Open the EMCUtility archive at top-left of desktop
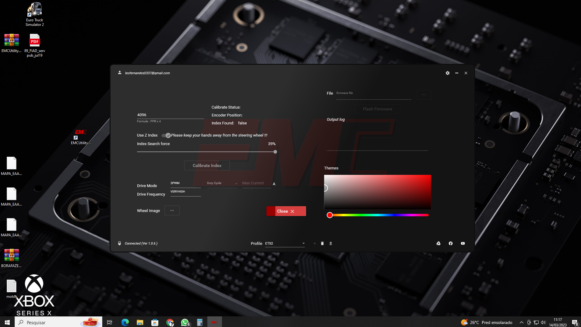The image size is (581, 327). pos(11,43)
